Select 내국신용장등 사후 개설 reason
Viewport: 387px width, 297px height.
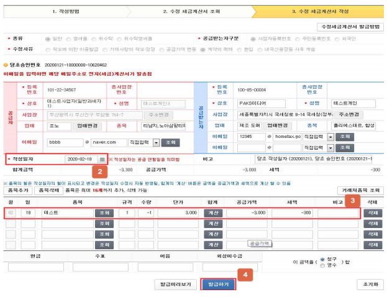[x=260, y=50]
